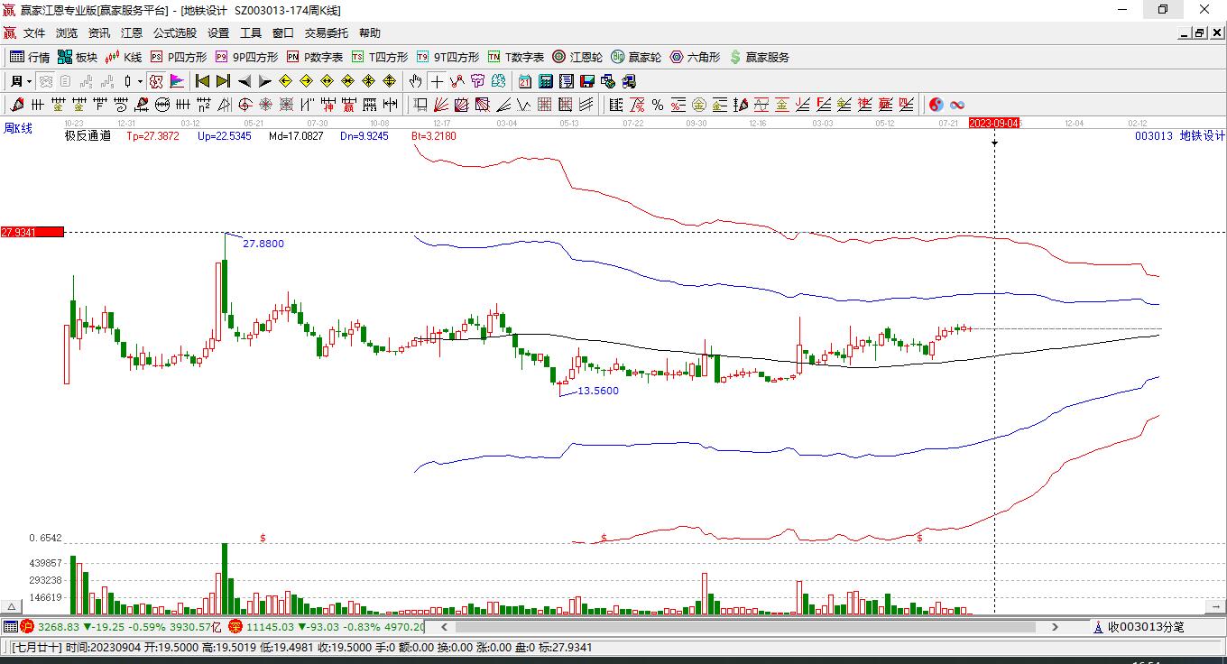Open the T四方形 tool

pos(380,57)
